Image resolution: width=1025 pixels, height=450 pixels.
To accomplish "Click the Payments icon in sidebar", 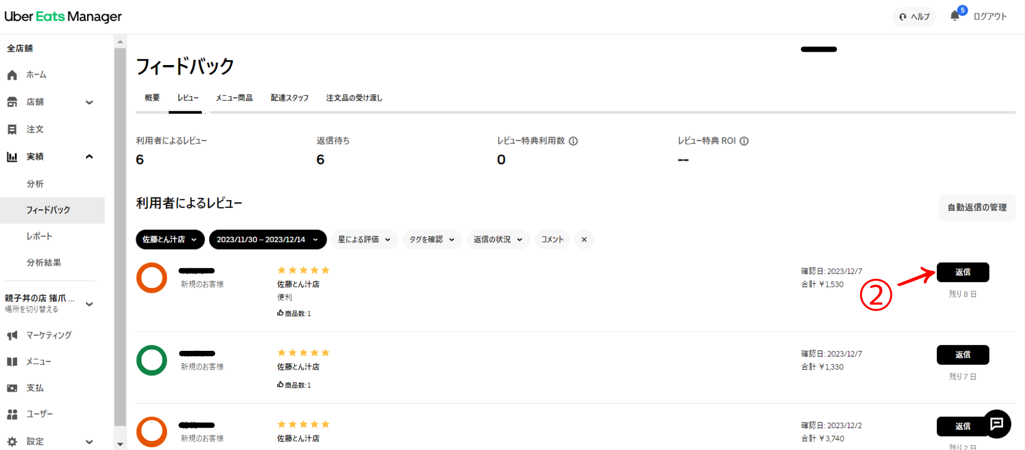I will coord(12,388).
